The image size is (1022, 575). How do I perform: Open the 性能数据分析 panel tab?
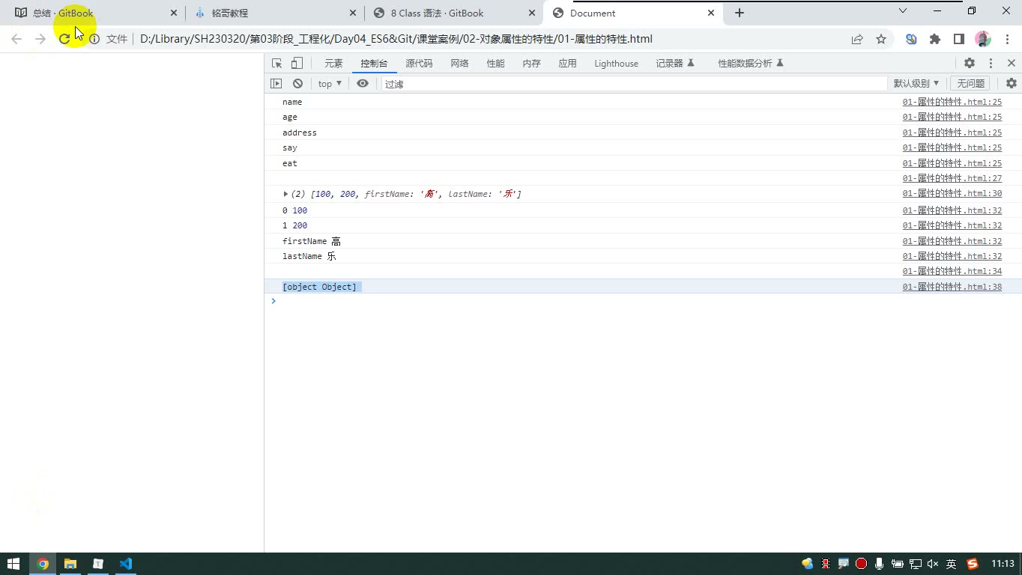751,64
